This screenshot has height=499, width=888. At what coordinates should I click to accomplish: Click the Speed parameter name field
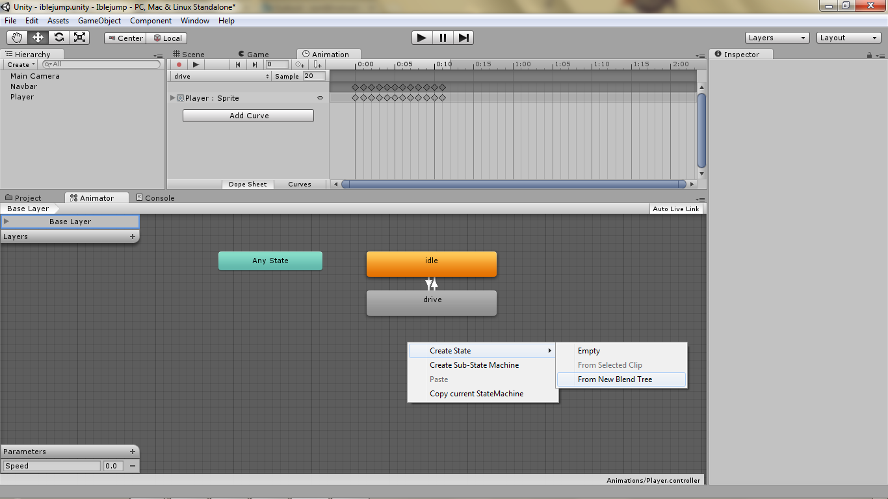tap(52, 466)
